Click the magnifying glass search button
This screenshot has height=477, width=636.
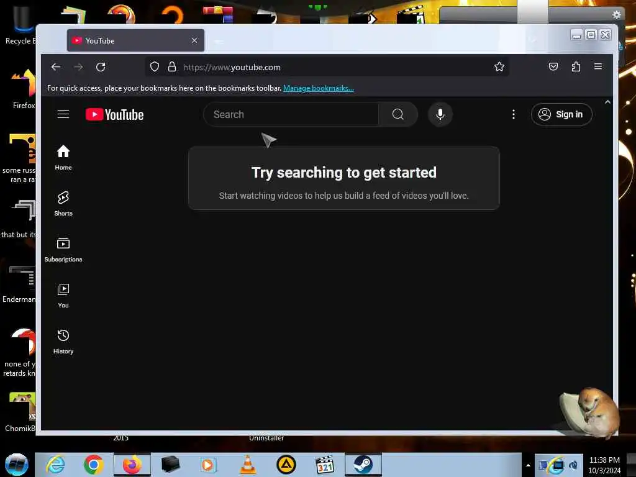pyautogui.click(x=398, y=115)
